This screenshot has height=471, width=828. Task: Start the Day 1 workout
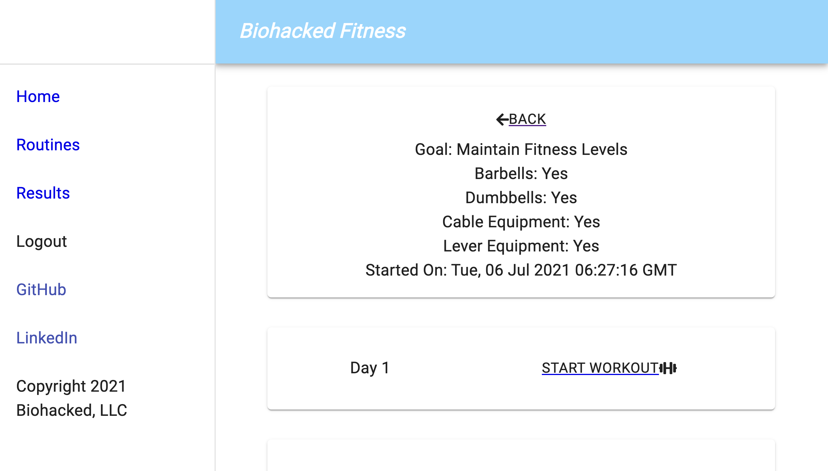tap(600, 368)
